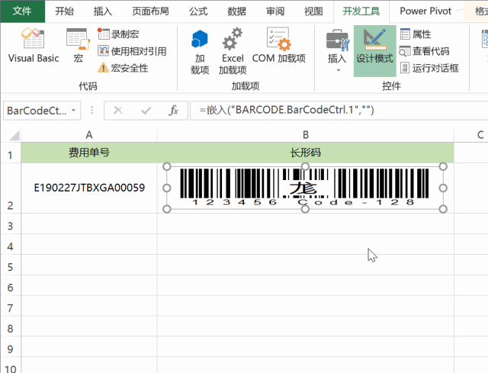Switch to the 审阅 tab
This screenshot has height=373, width=488.
(275, 11)
